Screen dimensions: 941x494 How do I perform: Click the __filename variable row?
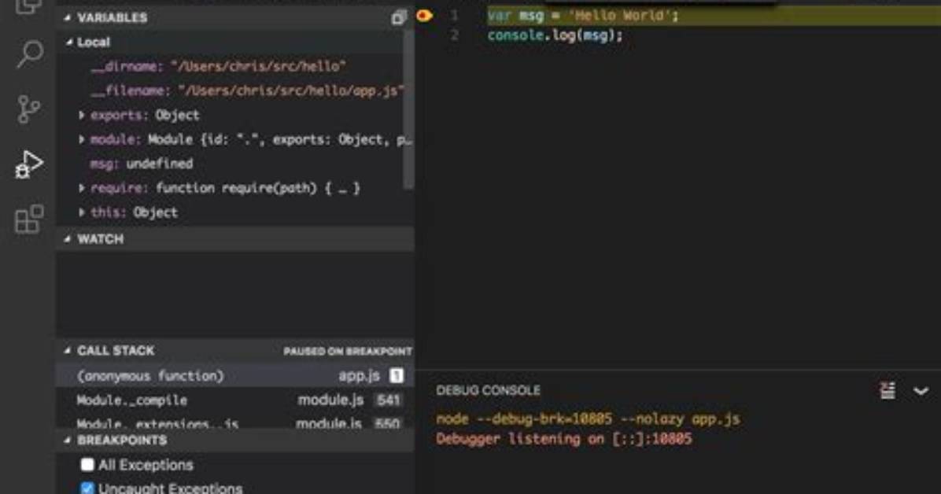(230, 90)
